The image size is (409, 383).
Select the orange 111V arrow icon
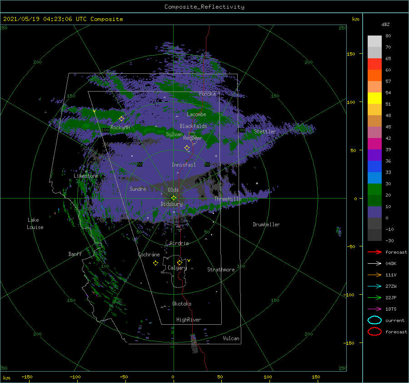click(x=374, y=275)
